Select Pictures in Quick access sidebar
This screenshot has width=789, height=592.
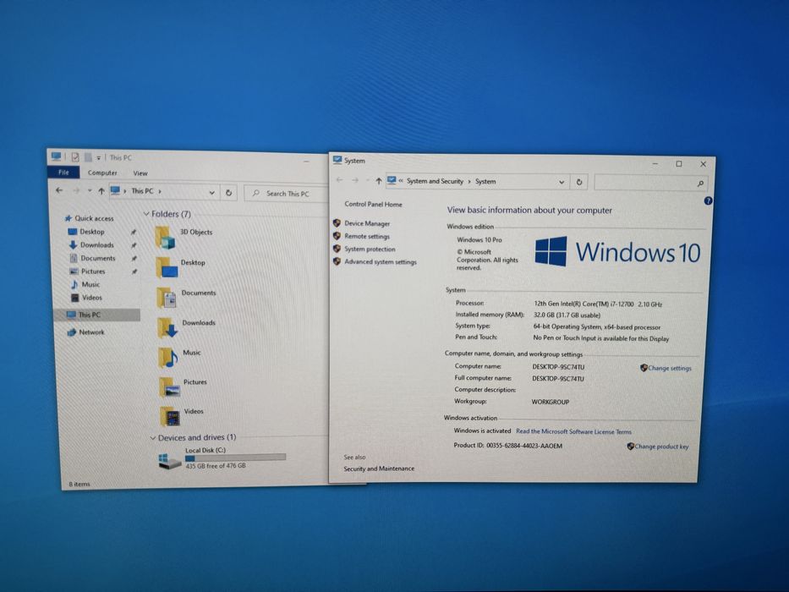[x=93, y=271]
